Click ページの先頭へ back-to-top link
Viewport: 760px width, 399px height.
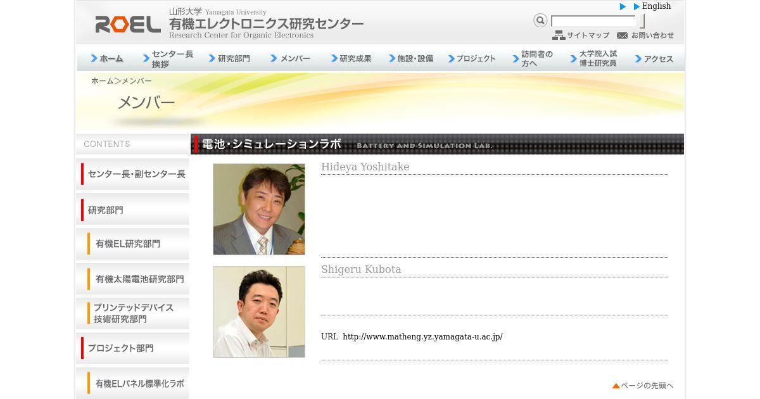[x=643, y=385]
